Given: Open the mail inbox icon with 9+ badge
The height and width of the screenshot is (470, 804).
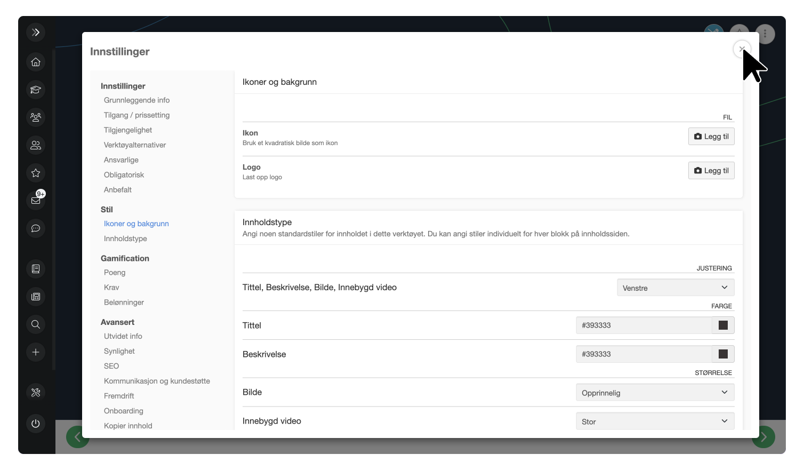Looking at the screenshot, I should [x=36, y=201].
